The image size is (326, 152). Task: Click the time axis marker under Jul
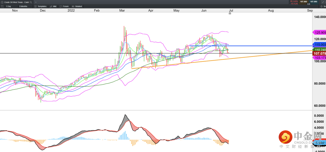230,14
